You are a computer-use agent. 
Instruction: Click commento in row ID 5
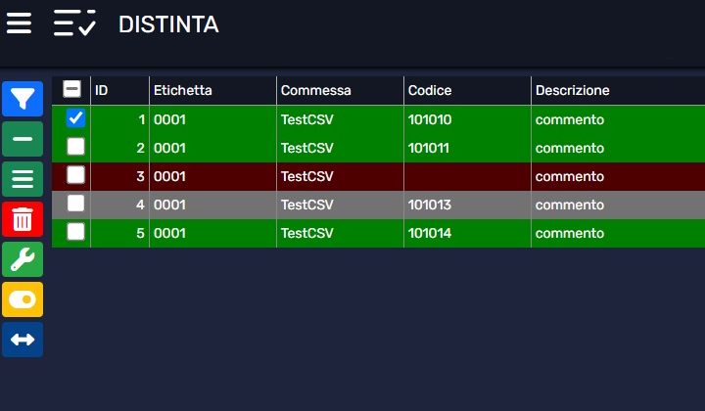(570, 233)
